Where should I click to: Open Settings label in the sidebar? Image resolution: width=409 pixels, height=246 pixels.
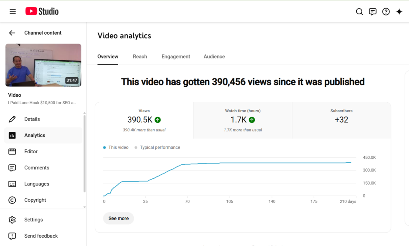34,220
